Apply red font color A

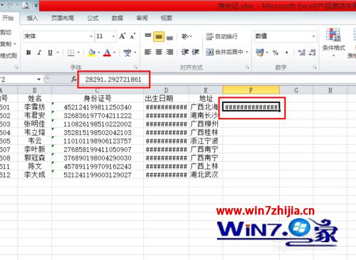click(x=107, y=53)
